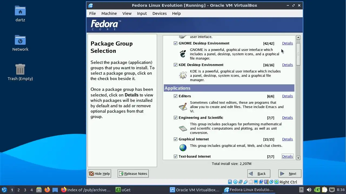Click the VirtualBox hard disk status icon
346x194 pixels.
(x=230, y=182)
